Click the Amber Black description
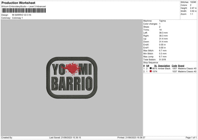The width and height of the screenshot is (198, 140). click(x=164, y=68)
